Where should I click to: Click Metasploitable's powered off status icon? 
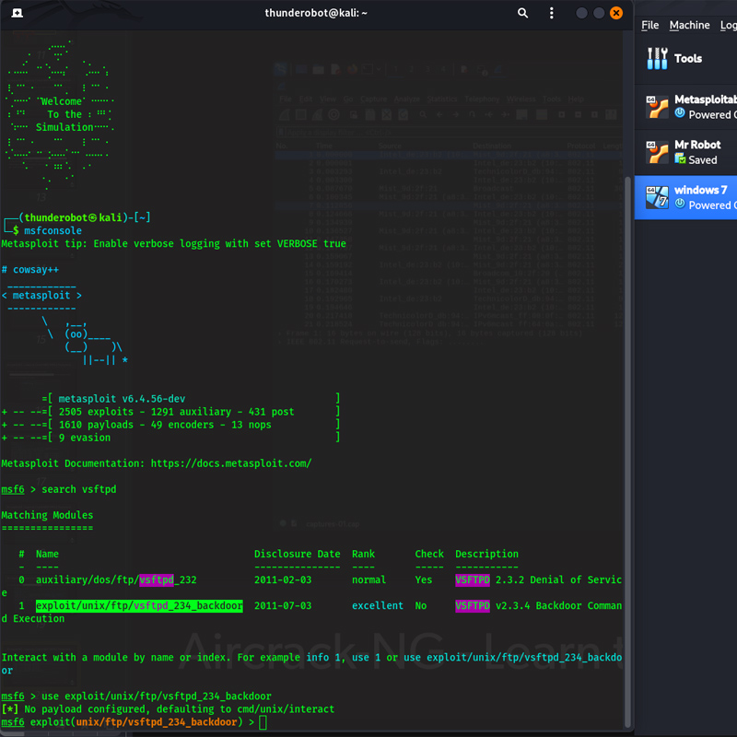click(x=680, y=114)
